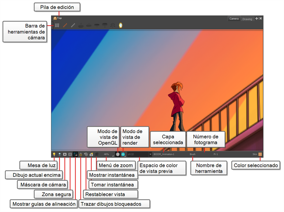The width and height of the screenshot is (284, 212).
Task: Click the Brush tool name in status bar
Action: tap(192, 154)
